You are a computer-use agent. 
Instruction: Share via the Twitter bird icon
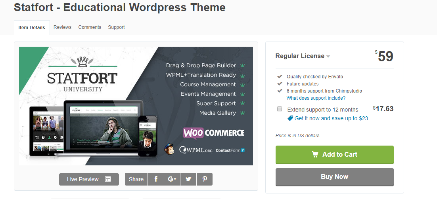pyautogui.click(x=188, y=179)
